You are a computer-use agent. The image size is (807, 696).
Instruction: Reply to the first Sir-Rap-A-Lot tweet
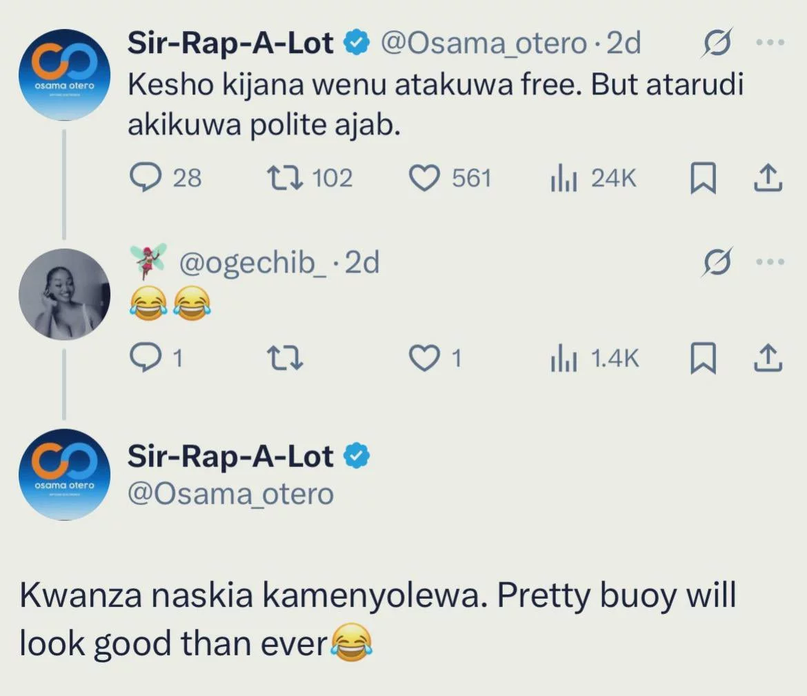click(146, 179)
